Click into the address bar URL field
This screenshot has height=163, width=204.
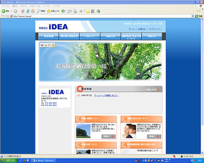pyautogui.click(x=101, y=16)
